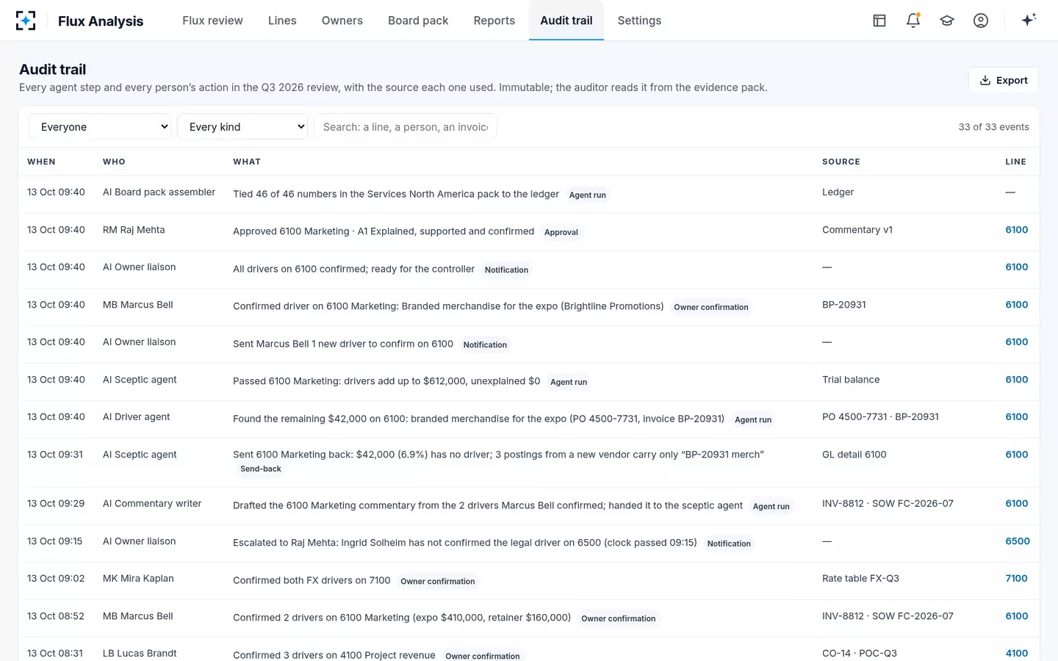Click the Notification tag on the escalation row
Screen dimensions: 1058x661
pyautogui.click(x=729, y=543)
